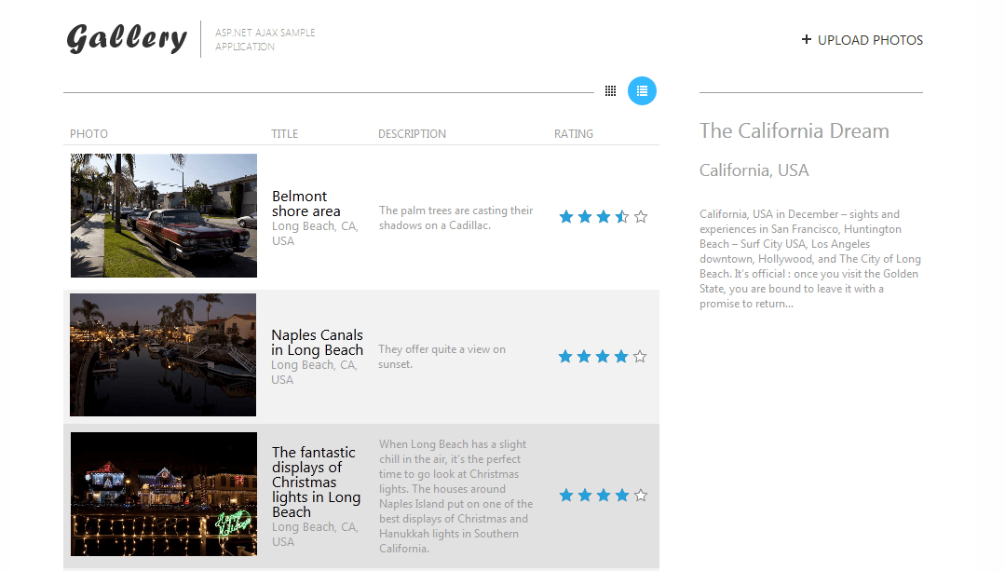Screen dimensions: 1005x571
Task: Select the list view icon
Action: pyautogui.click(x=642, y=90)
